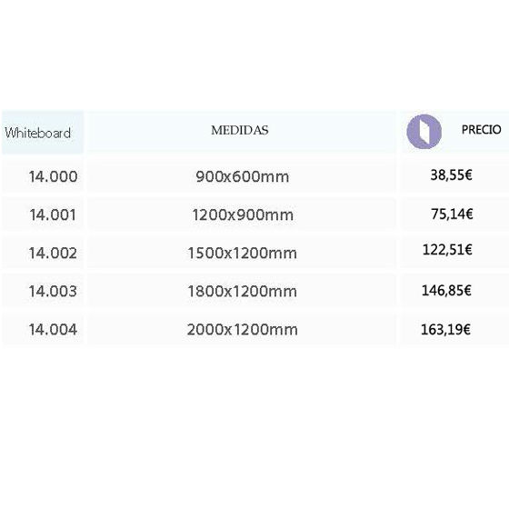Click the white shape inside the purple circle
Viewport: 509px width, 509px height.
[425, 132]
